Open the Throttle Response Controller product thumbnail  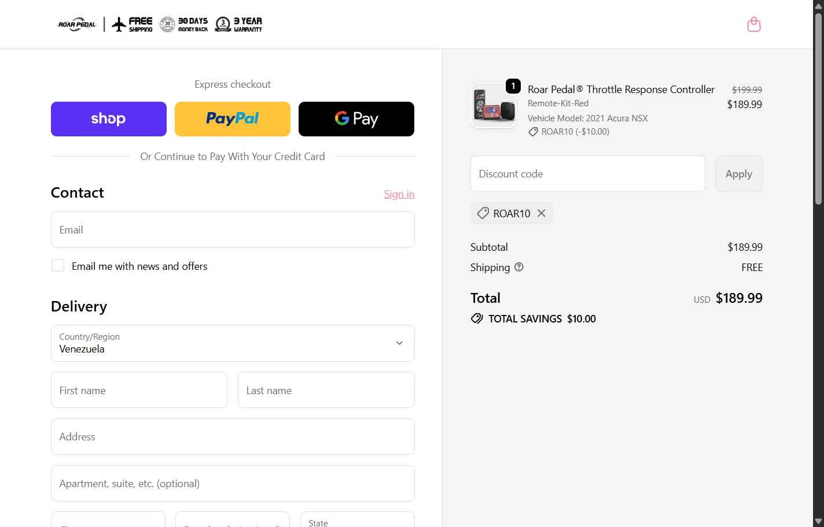pyautogui.click(x=494, y=105)
